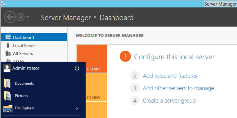Open the navigation history dropdown arrow
Screen dimensions: 237x118
[28, 17]
